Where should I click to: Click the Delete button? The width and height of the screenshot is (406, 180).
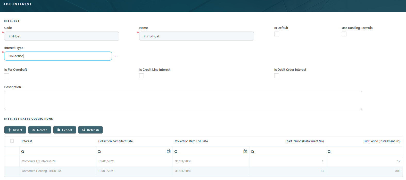coord(40,130)
